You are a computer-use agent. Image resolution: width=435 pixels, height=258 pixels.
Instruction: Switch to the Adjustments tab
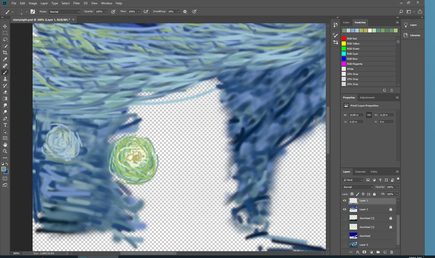click(x=367, y=98)
